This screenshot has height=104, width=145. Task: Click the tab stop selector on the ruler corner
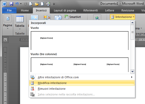coord(5,40)
